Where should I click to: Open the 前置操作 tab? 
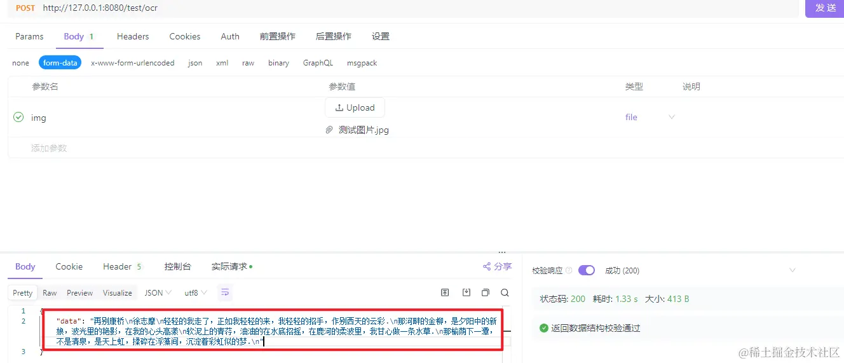coord(278,36)
